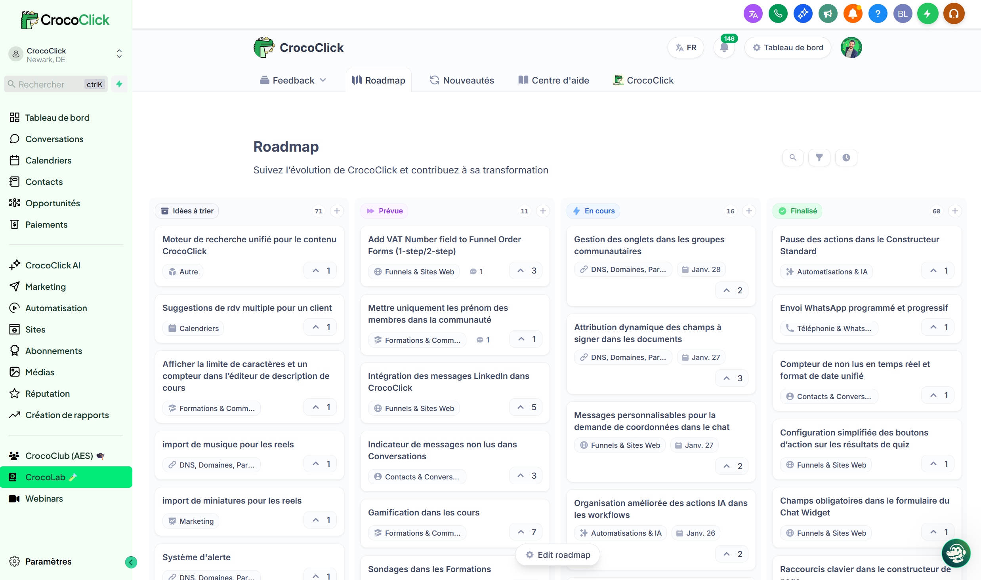Screen dimensions: 981x580
Task: Add a card to En cours column
Action: (749, 211)
